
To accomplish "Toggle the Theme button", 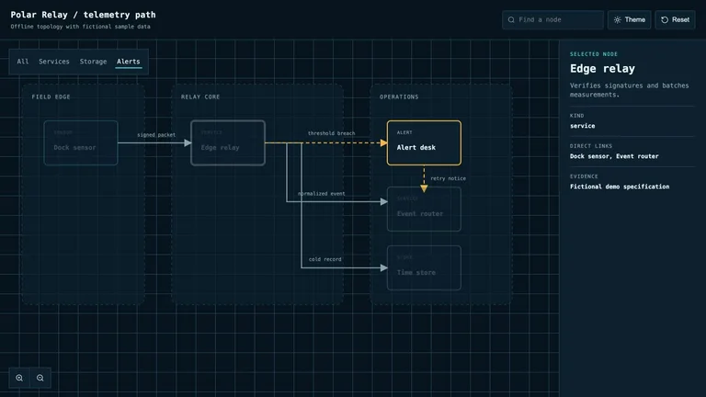I will [x=629, y=20].
